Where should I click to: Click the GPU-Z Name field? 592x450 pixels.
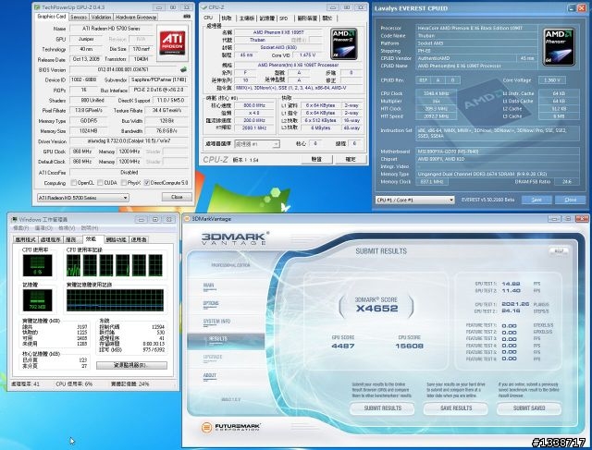pos(111,29)
